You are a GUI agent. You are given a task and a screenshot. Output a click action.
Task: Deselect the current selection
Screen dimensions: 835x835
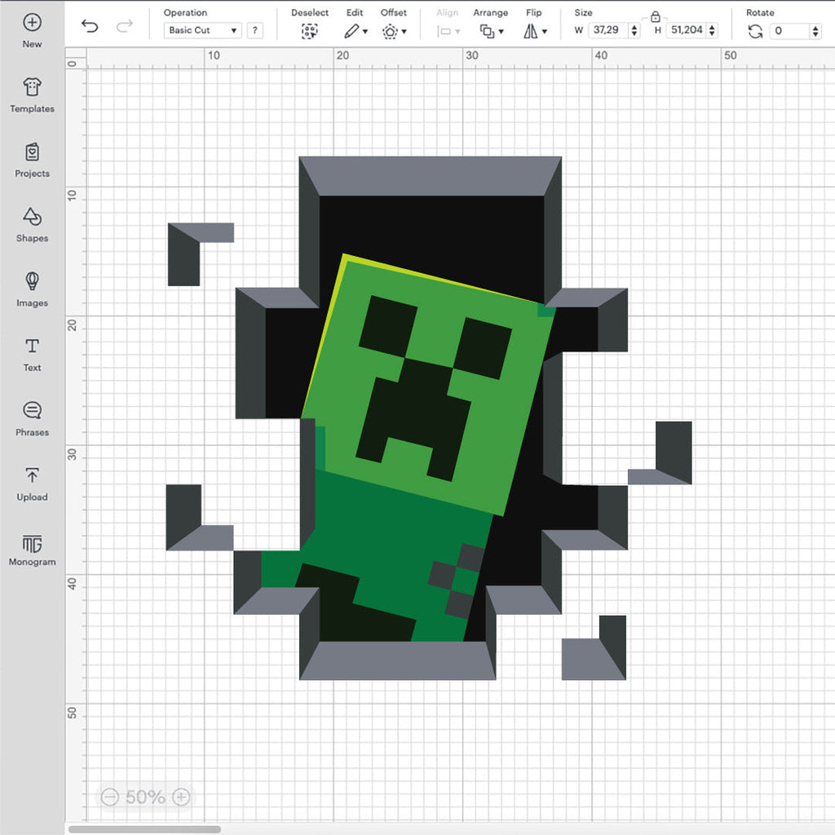point(309,31)
